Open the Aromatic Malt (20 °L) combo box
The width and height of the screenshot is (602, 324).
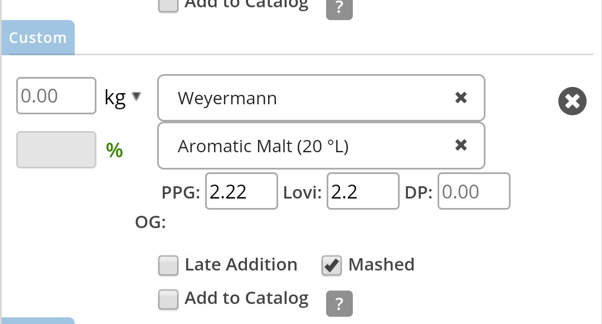tap(322, 146)
